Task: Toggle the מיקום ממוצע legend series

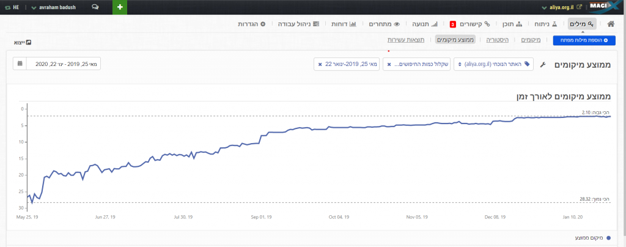Action: [593, 238]
